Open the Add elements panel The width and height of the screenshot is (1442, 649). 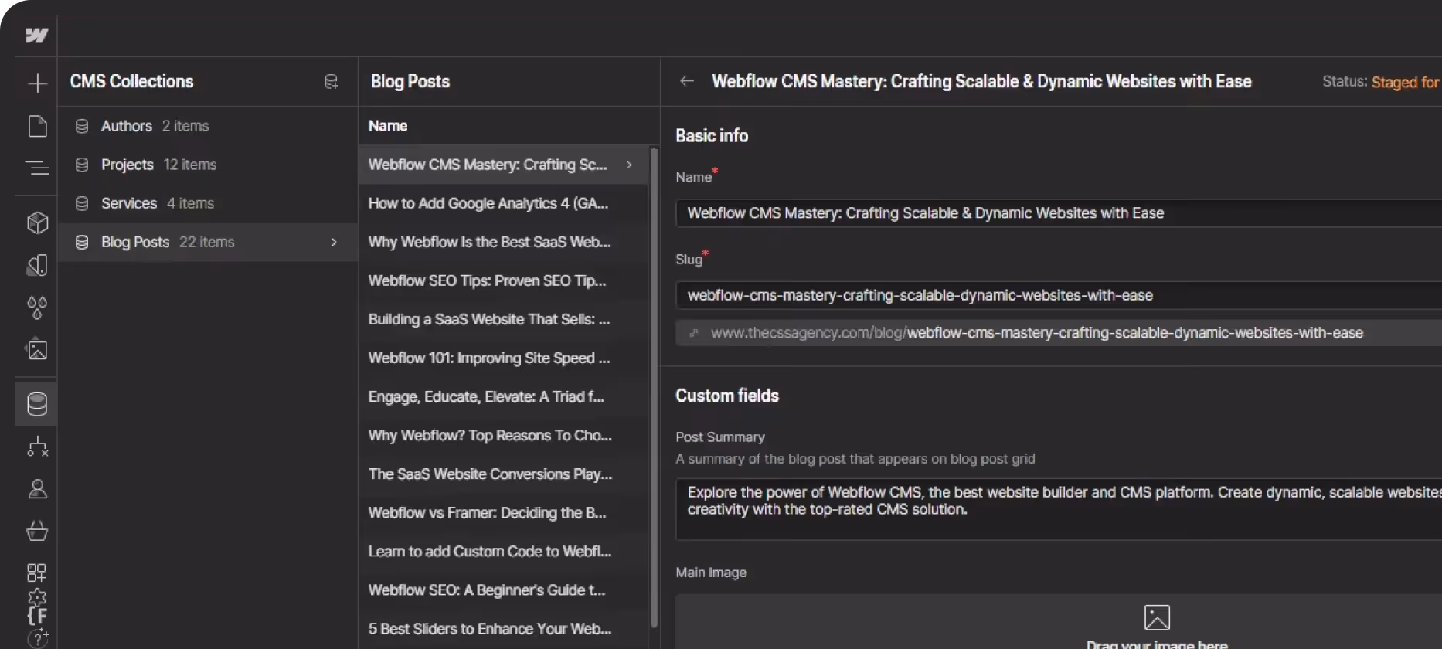click(x=37, y=83)
